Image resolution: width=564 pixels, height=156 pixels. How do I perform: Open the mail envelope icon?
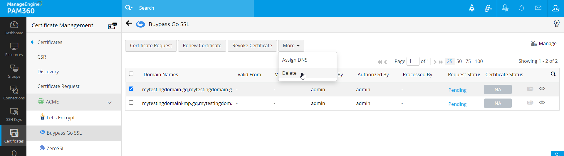pyautogui.click(x=538, y=8)
